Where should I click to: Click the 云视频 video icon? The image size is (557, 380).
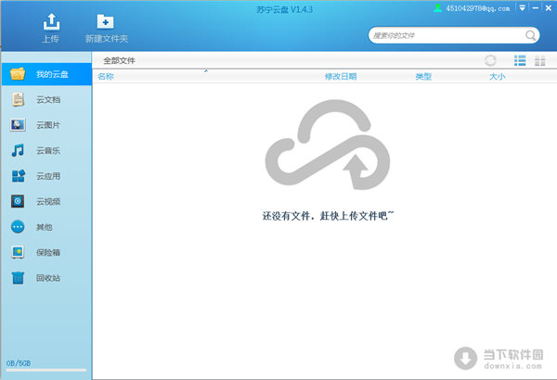click(18, 201)
